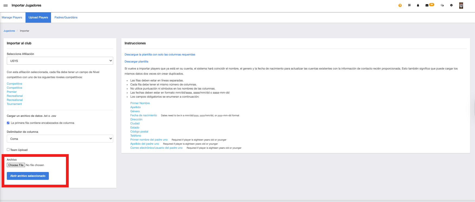Image resolution: width=475 pixels, height=202 pixels.
Task: Click the club crest avatar
Action: pos(461,5)
